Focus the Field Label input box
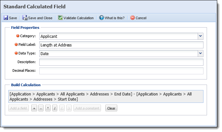The height and width of the screenshot is (132, 222). point(121,45)
